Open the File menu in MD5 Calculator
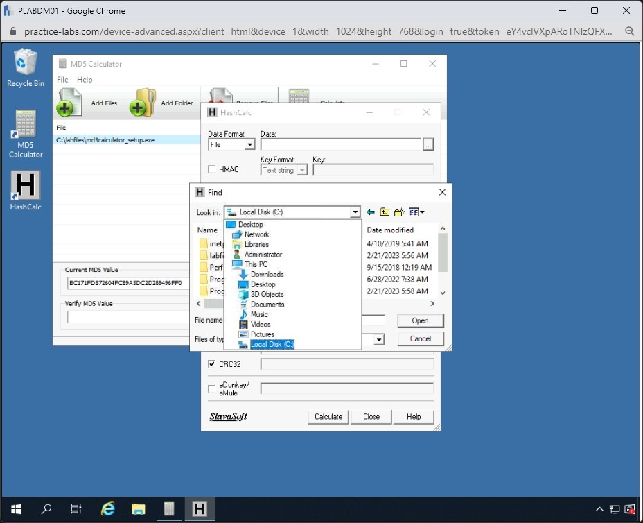The image size is (643, 523). [62, 80]
